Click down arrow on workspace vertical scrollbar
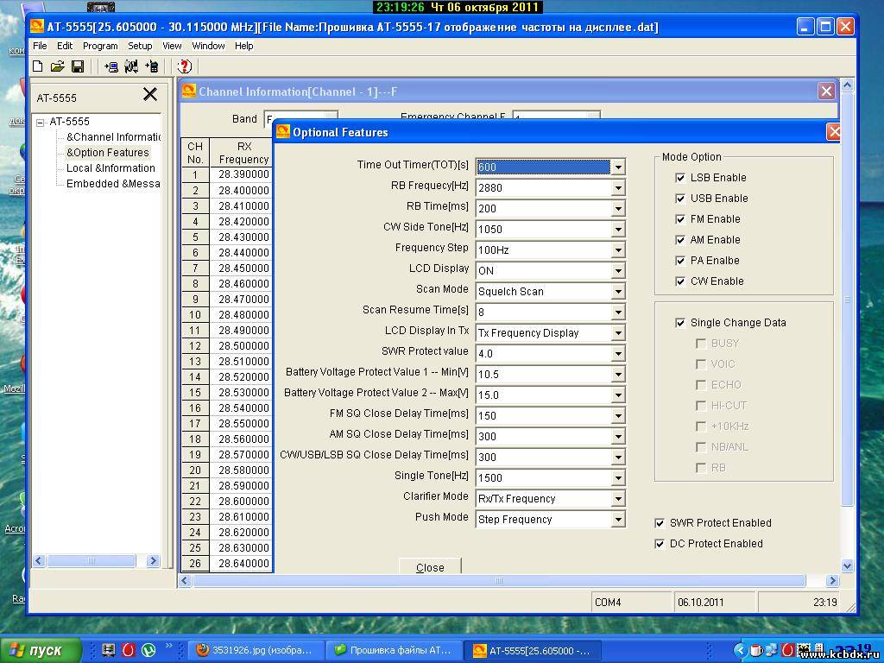This screenshot has width=884, height=663. (848, 566)
